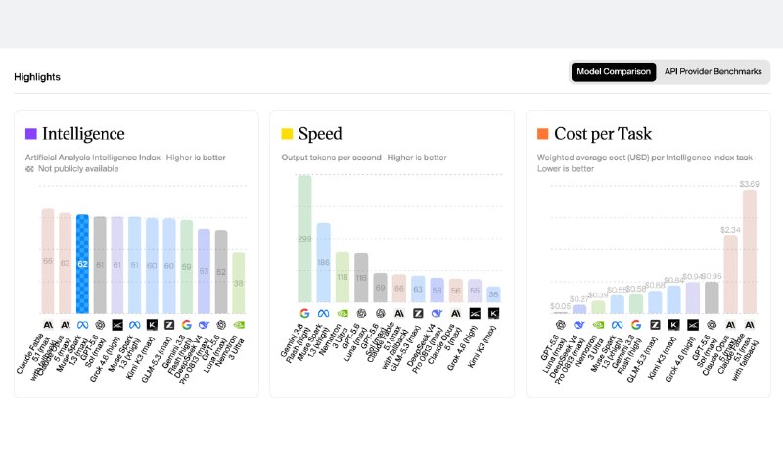Click the gray Speed bar showing 69
The height and width of the screenshot is (451, 783).
click(x=380, y=288)
